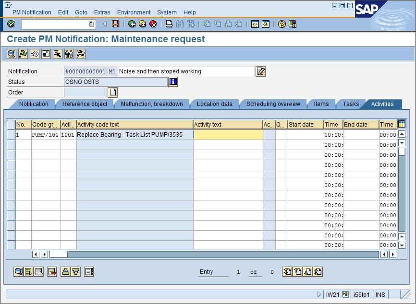Switch to the Tasks tab
Screen dimensions: 416x304
(351, 104)
